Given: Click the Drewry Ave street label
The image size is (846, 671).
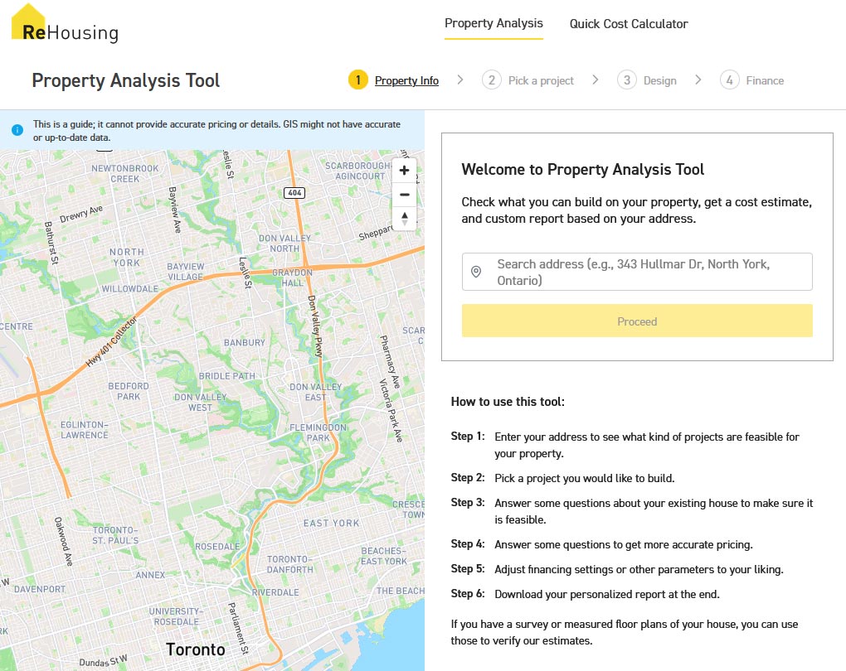Looking at the screenshot, I should pyautogui.click(x=81, y=214).
